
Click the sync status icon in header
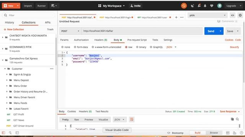pyautogui.click(x=184, y=6)
